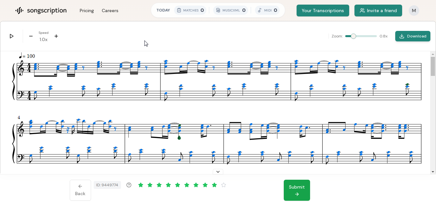
Task: Open the Careers page
Action: [110, 11]
